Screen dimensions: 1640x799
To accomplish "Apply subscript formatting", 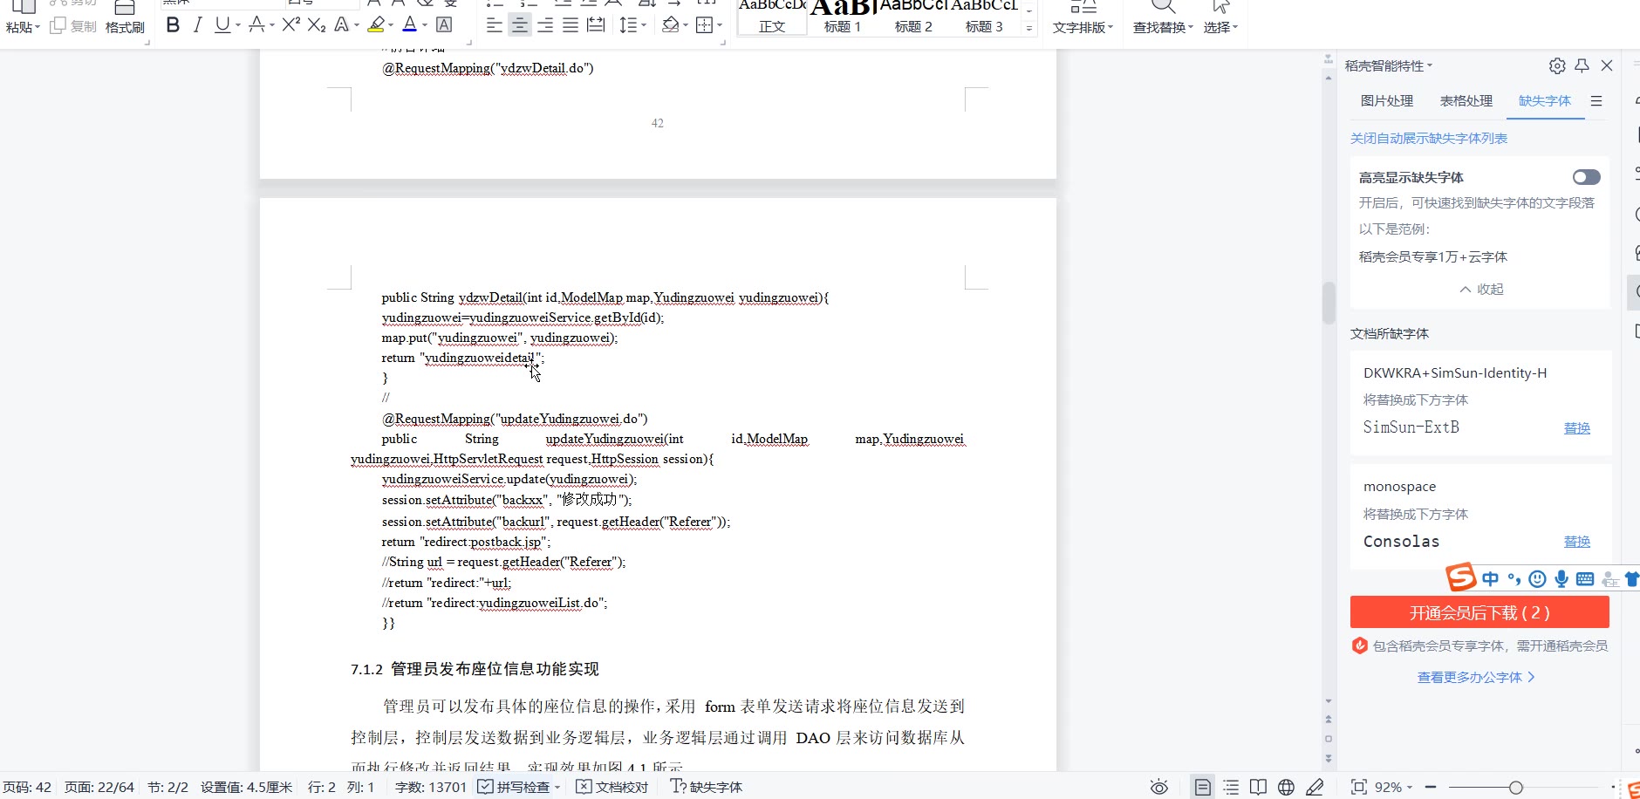I will click(317, 25).
